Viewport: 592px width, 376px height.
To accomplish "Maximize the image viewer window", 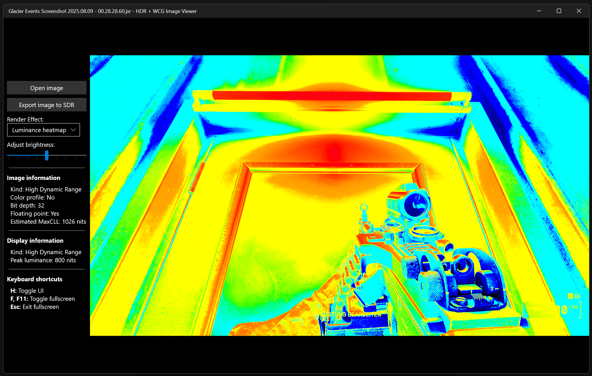I will (x=559, y=11).
